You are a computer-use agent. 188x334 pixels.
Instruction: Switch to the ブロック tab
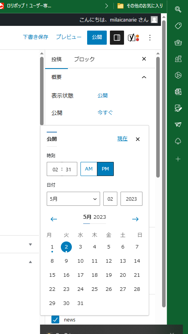(84, 59)
